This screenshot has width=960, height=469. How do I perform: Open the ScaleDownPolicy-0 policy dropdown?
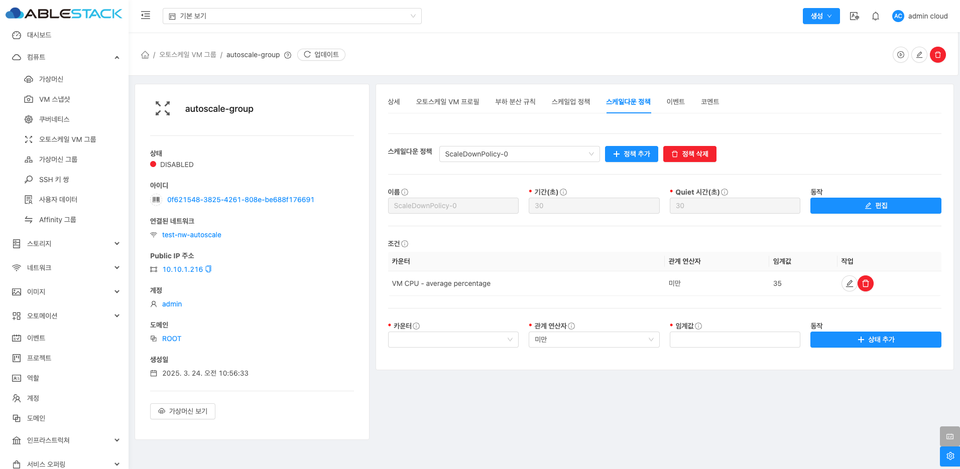click(x=519, y=154)
